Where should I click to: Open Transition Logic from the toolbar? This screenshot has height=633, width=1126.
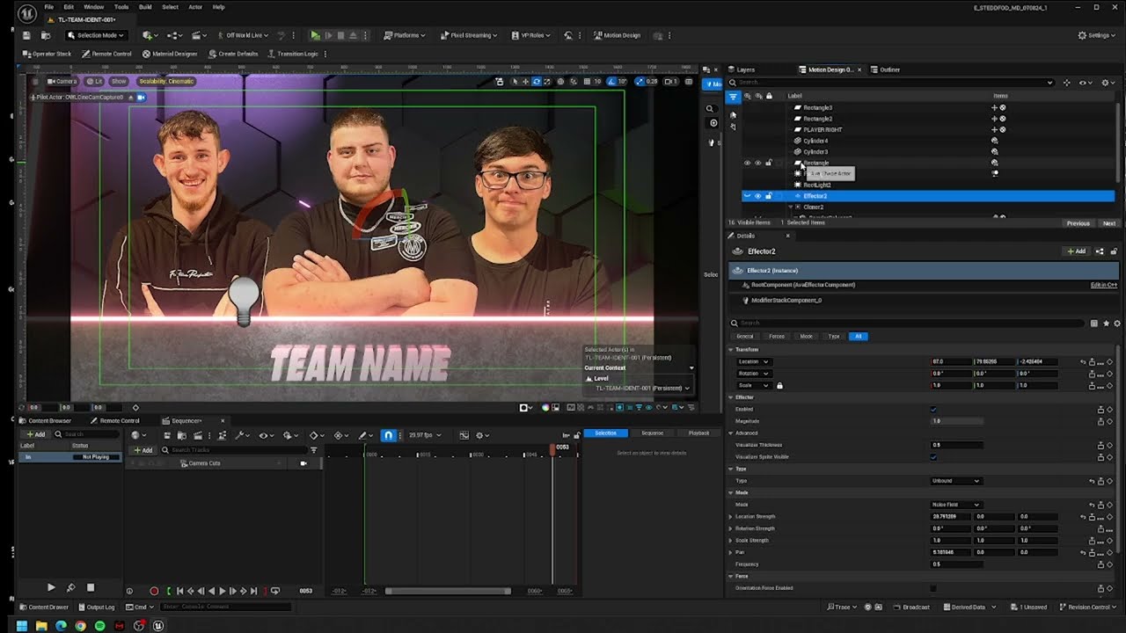point(293,54)
